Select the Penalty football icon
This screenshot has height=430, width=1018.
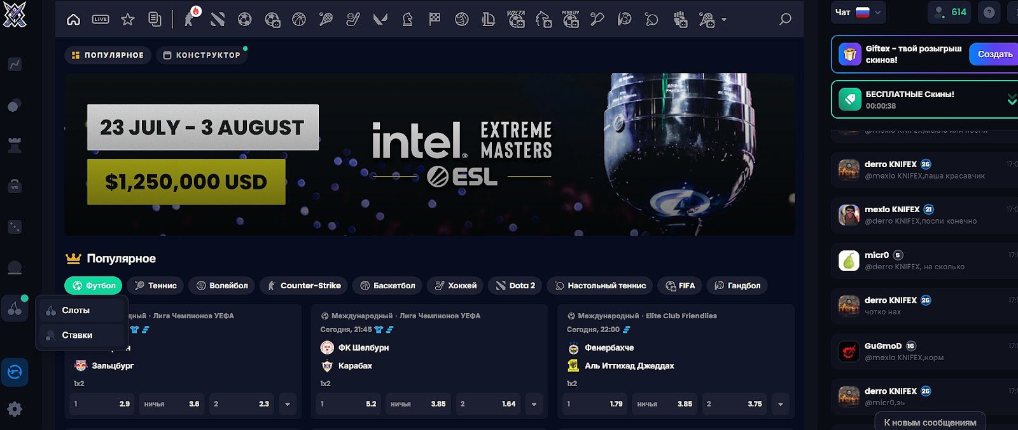click(571, 19)
